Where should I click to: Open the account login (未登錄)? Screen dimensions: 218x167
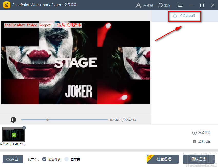(x=145, y=6)
